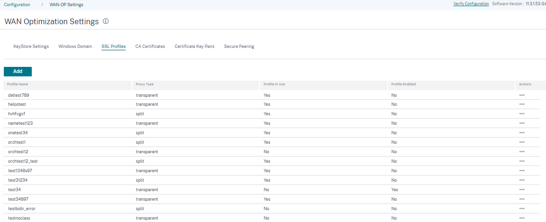Open actions menu for testbidir_error
Image resolution: width=546 pixels, height=222 pixels.
(522, 208)
